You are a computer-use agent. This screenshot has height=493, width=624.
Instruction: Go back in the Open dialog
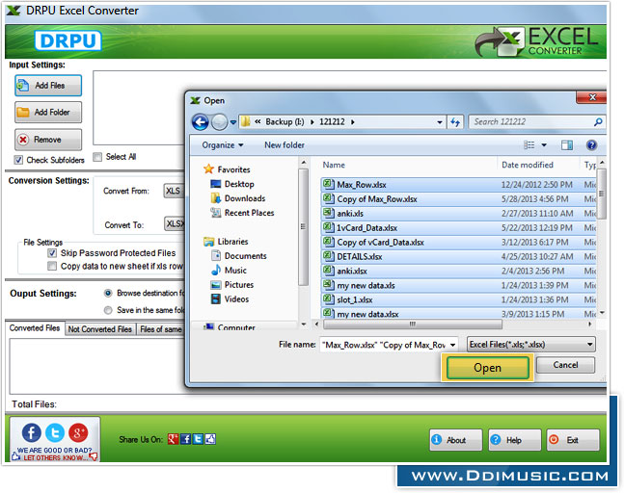click(x=200, y=122)
